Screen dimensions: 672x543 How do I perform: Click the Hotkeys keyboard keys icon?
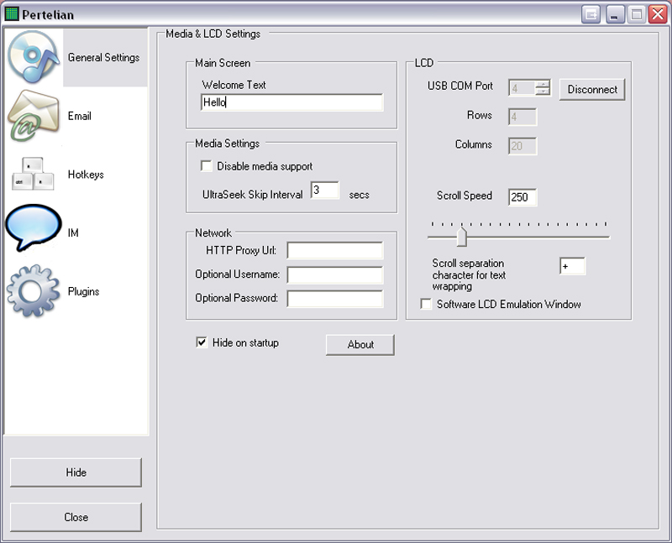click(33, 174)
